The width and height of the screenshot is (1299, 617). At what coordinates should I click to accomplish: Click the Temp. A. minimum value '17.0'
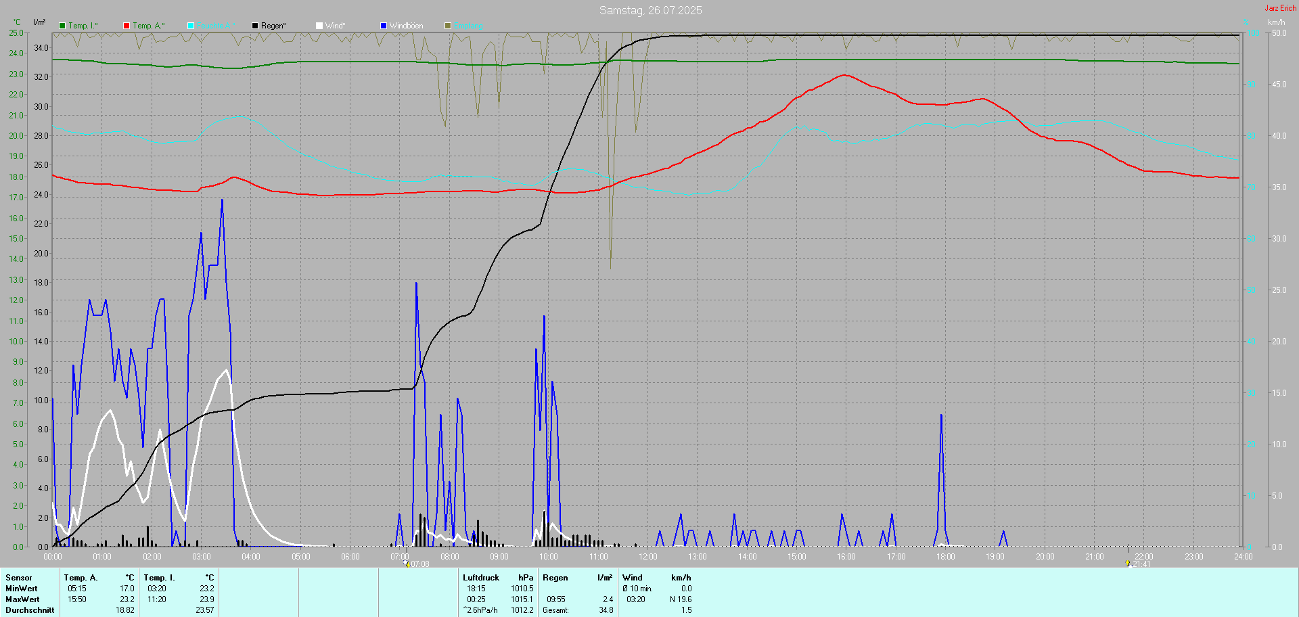127,589
